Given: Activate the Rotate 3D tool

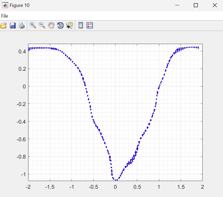Looking at the screenshot, I should [60, 26].
